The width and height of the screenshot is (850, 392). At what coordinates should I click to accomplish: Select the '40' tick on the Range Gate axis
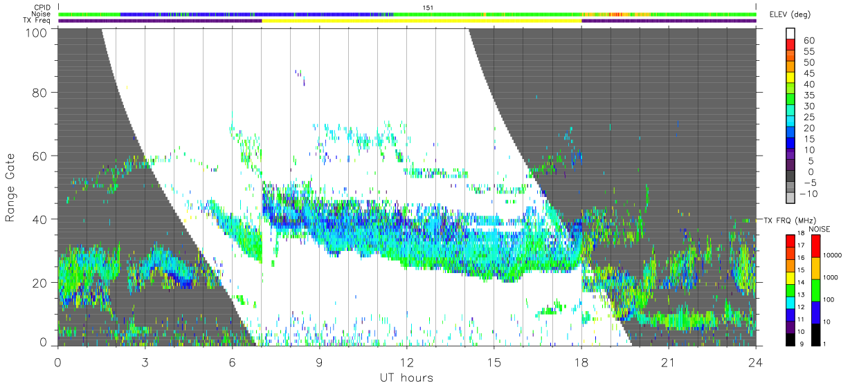click(x=40, y=219)
